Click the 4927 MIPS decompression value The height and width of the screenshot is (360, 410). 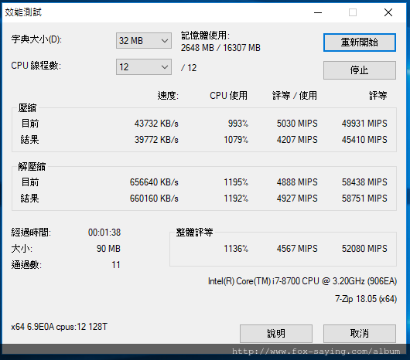point(297,198)
